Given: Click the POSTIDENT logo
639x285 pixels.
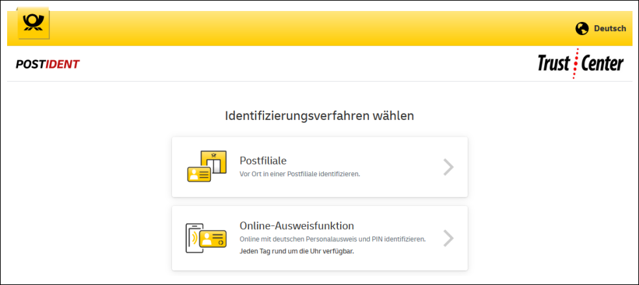Looking at the screenshot, I should point(47,64).
